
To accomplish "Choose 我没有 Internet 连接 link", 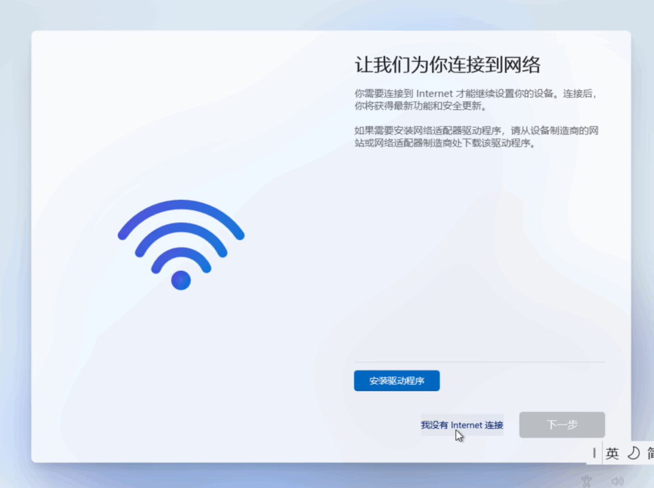I will point(462,425).
